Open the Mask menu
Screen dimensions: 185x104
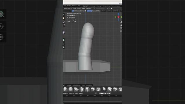tap(84, 8)
